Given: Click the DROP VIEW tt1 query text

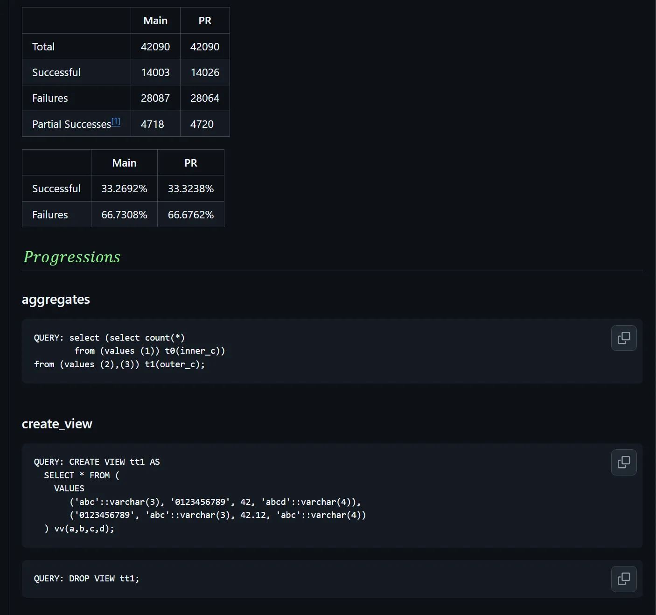Looking at the screenshot, I should click(x=104, y=579).
